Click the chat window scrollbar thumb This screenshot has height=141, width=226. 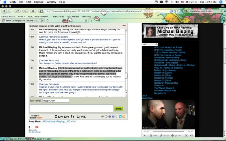click(126, 76)
